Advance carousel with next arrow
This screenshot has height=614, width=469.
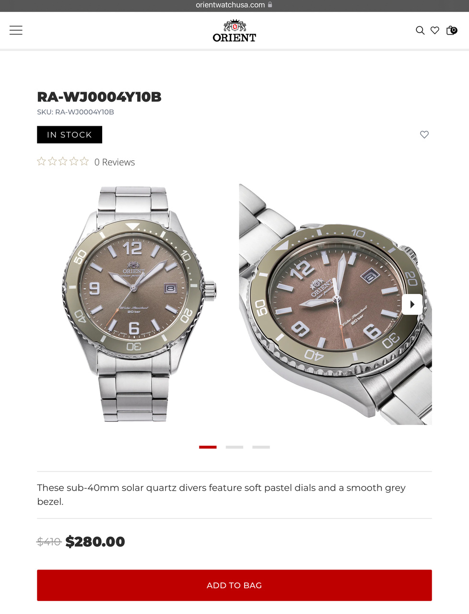click(x=412, y=305)
